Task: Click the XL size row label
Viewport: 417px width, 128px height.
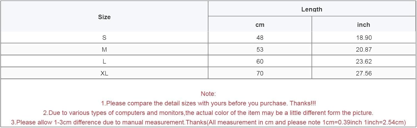Action: pyautogui.click(x=104, y=73)
